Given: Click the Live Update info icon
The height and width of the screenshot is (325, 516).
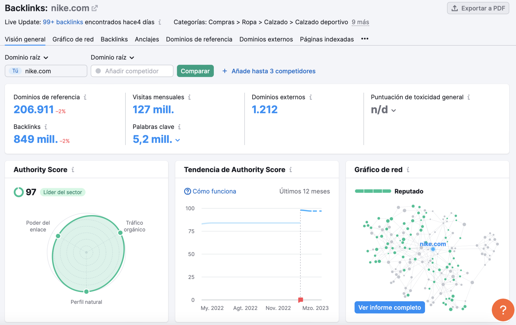Looking at the screenshot, I should (160, 22).
